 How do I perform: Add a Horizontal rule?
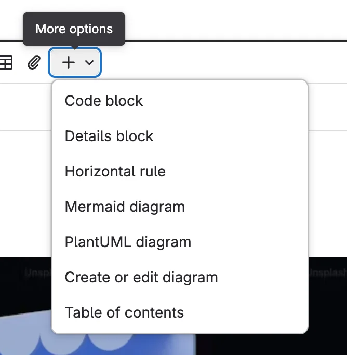115,171
